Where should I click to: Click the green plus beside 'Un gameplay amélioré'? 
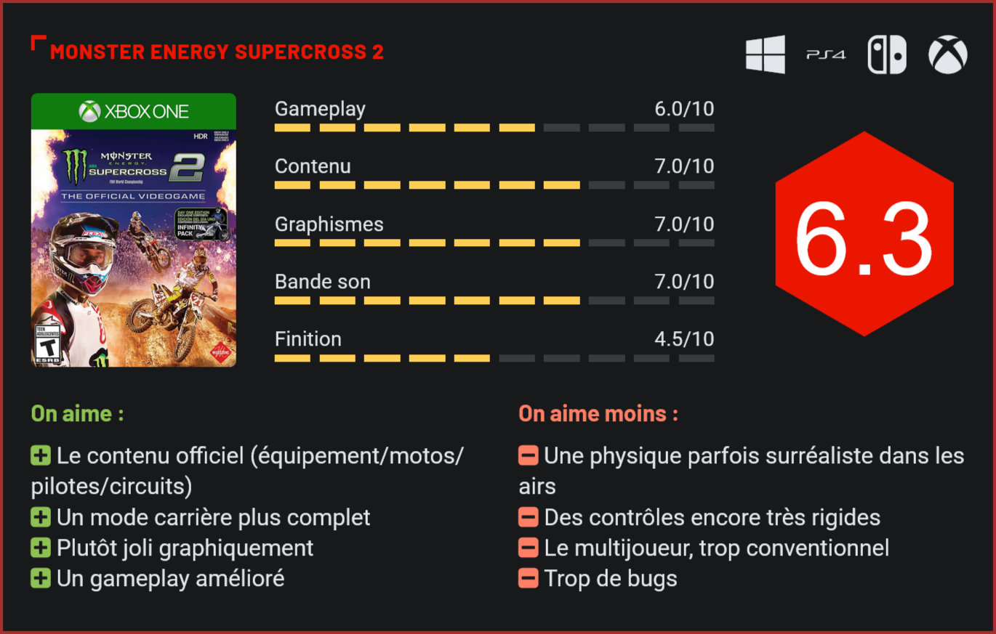[x=41, y=579]
